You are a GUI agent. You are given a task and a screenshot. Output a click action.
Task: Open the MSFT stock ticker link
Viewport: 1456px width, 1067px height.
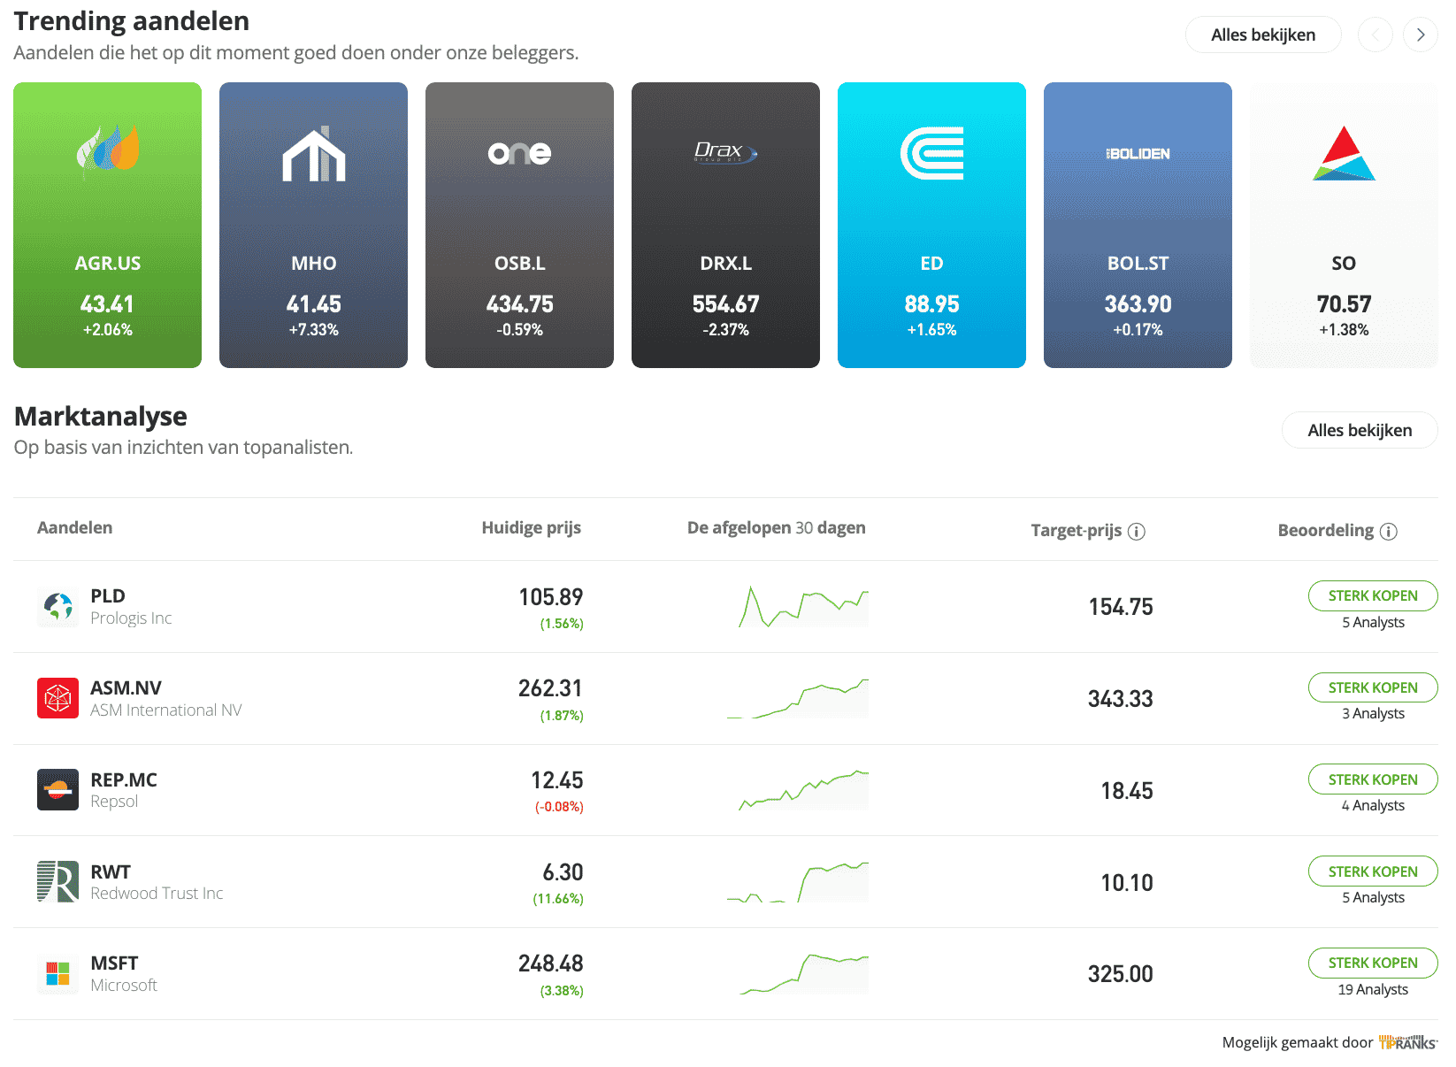[114, 963]
